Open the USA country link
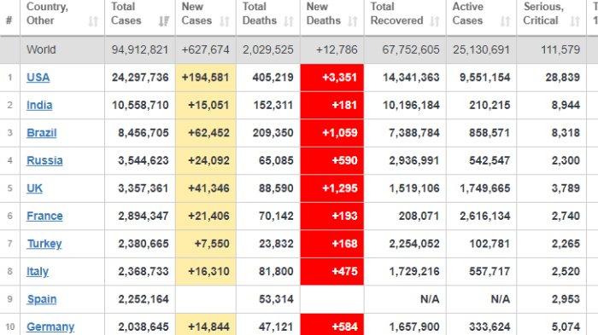The image size is (598, 335). click(x=38, y=78)
